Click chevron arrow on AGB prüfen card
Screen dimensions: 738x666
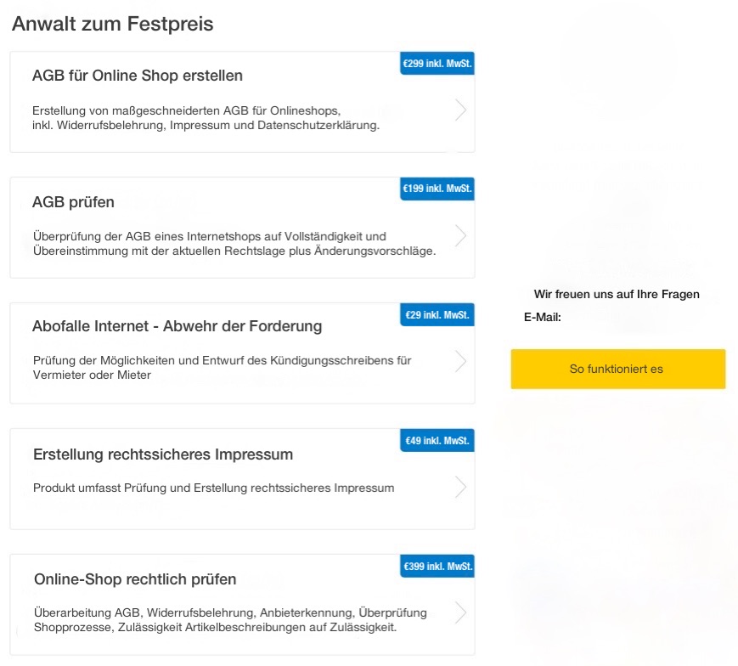460,236
